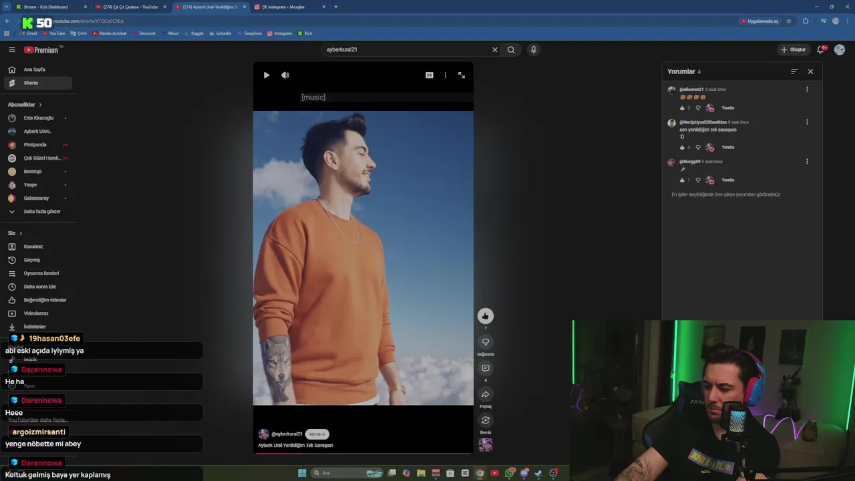
Task: Open the Pintipanda subscription
Action: (37, 145)
